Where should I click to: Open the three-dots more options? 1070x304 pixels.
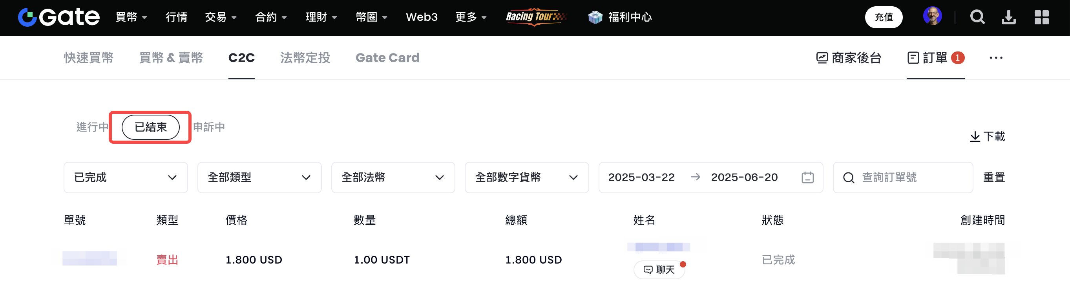coord(996,58)
